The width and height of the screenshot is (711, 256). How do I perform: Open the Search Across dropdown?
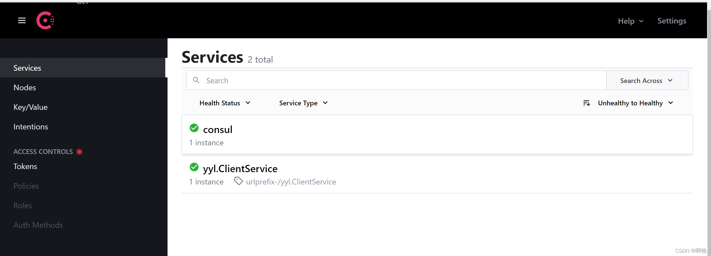pyautogui.click(x=647, y=80)
